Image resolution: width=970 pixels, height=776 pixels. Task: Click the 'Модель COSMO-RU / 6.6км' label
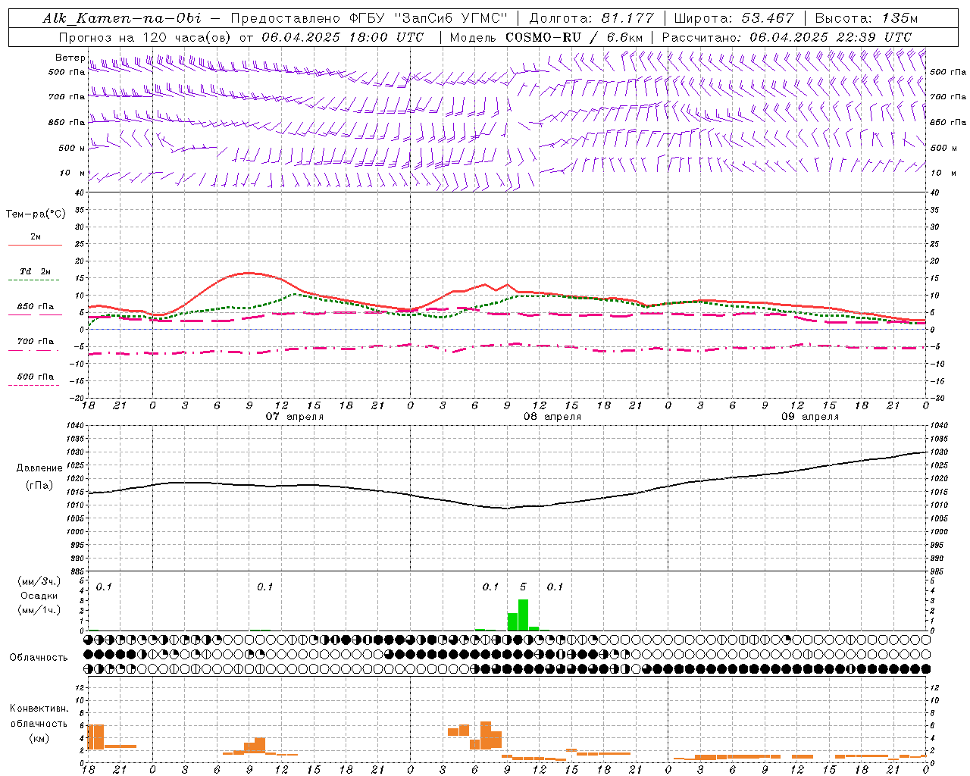click(546, 37)
